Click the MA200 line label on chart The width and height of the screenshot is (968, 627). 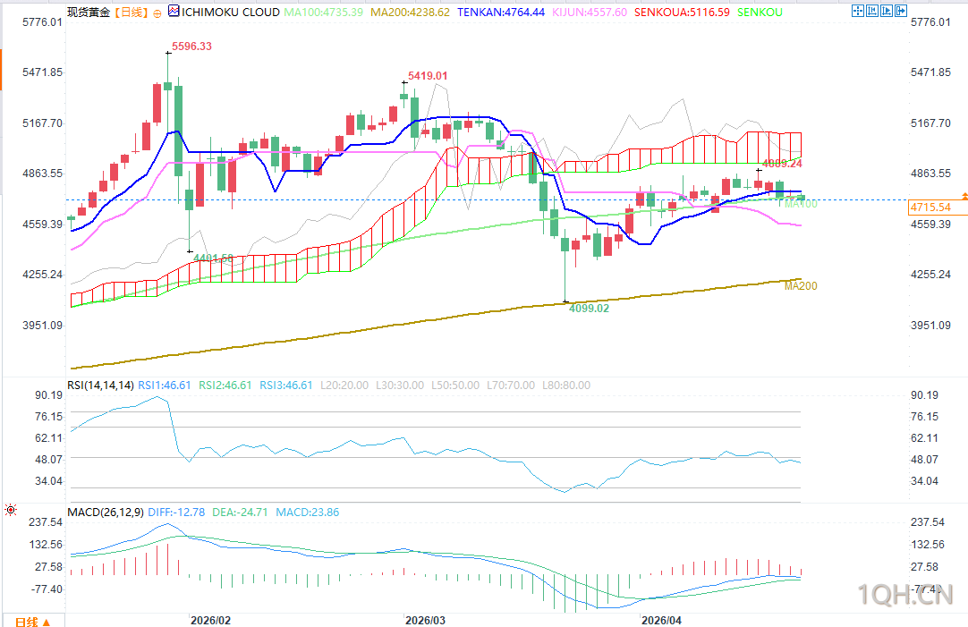801,285
